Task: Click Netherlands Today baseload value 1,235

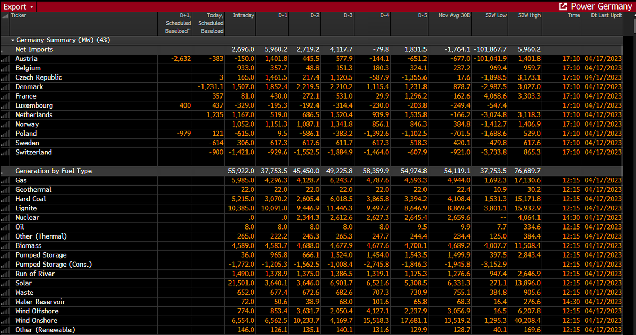Action: (x=215, y=115)
